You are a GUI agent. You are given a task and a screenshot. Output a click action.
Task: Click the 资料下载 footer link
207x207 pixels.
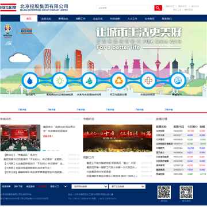(x=18, y=186)
